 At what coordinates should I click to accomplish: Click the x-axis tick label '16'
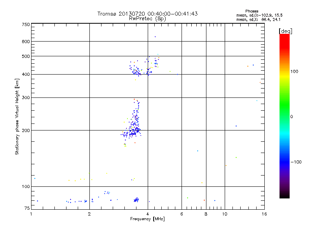[264, 214]
